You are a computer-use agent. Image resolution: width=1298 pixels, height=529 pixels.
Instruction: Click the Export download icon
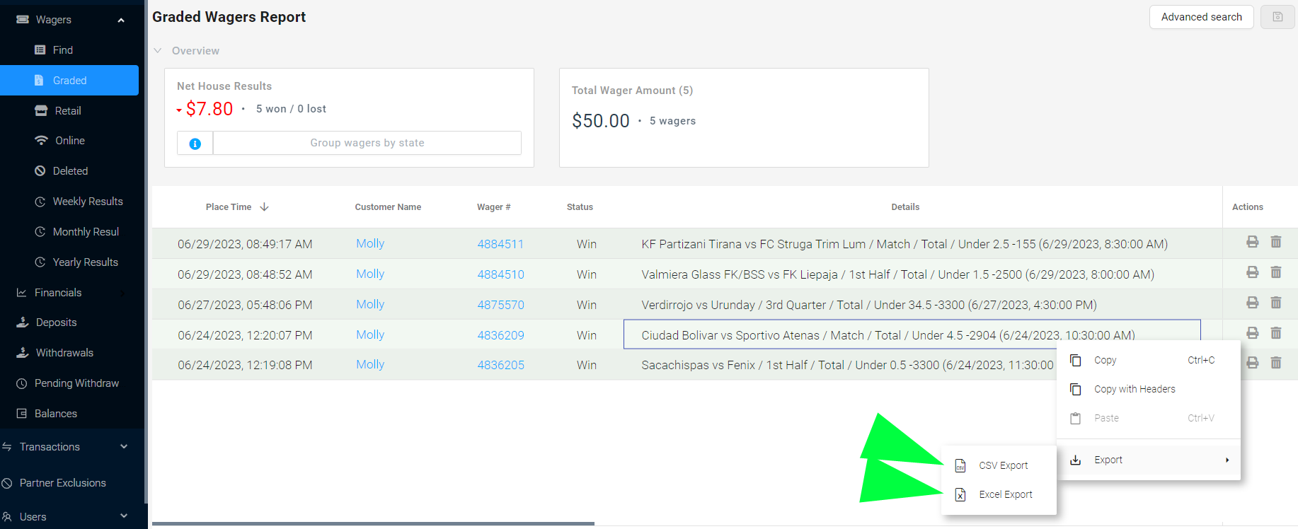click(x=1076, y=460)
